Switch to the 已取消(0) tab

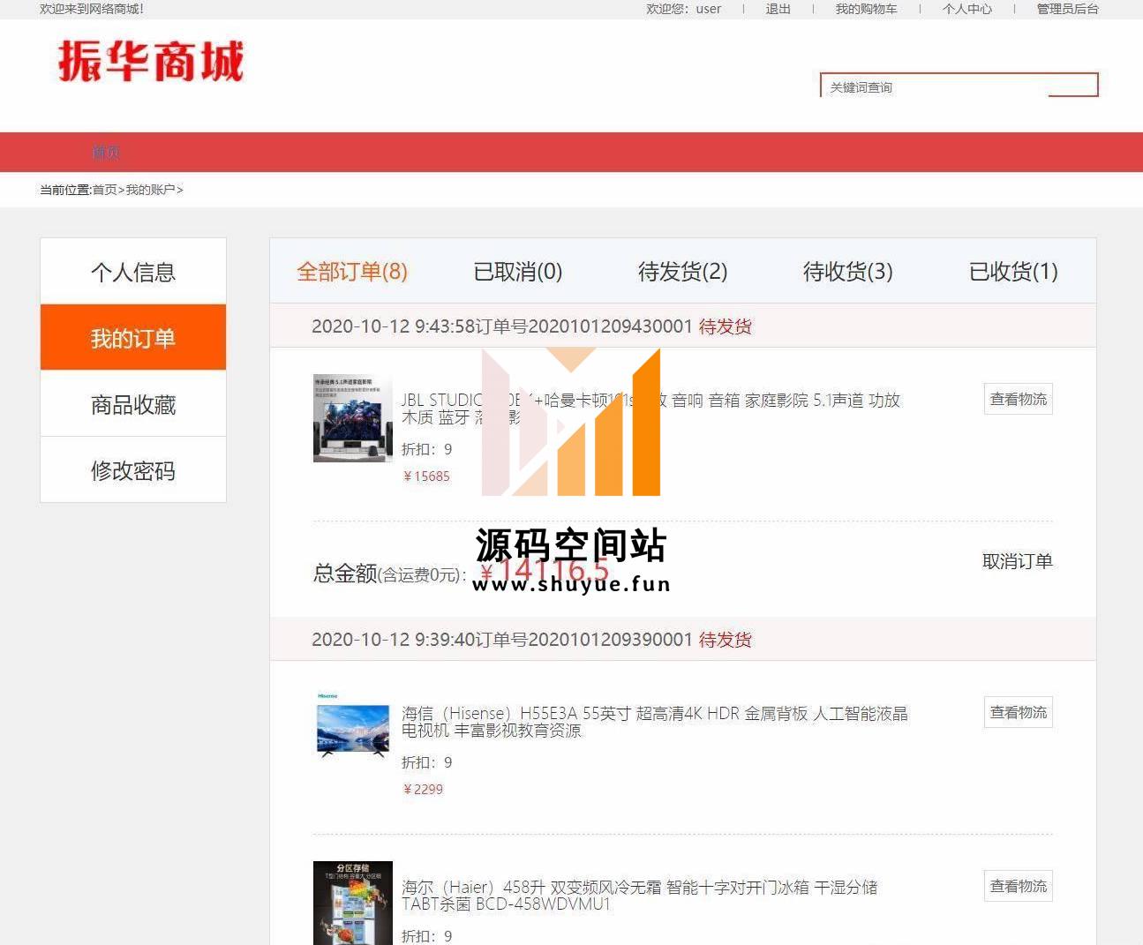518,272
